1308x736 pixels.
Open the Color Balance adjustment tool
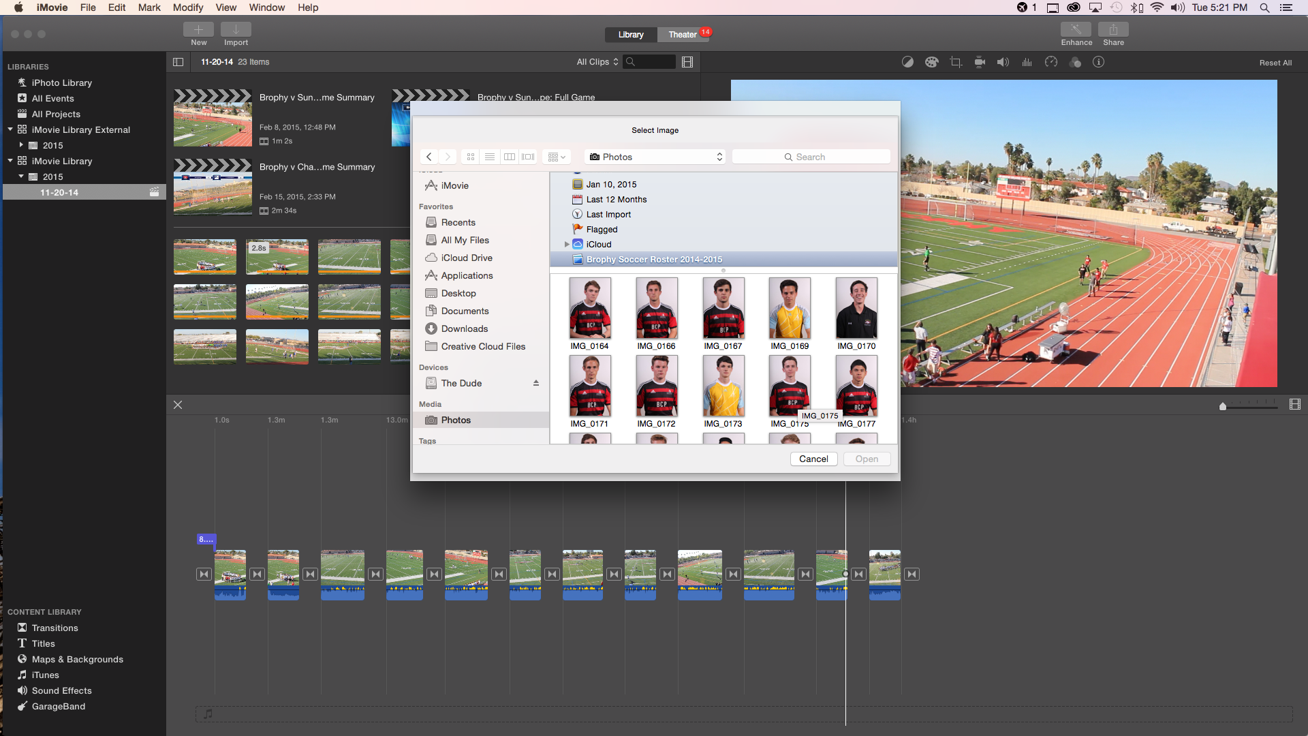(907, 61)
